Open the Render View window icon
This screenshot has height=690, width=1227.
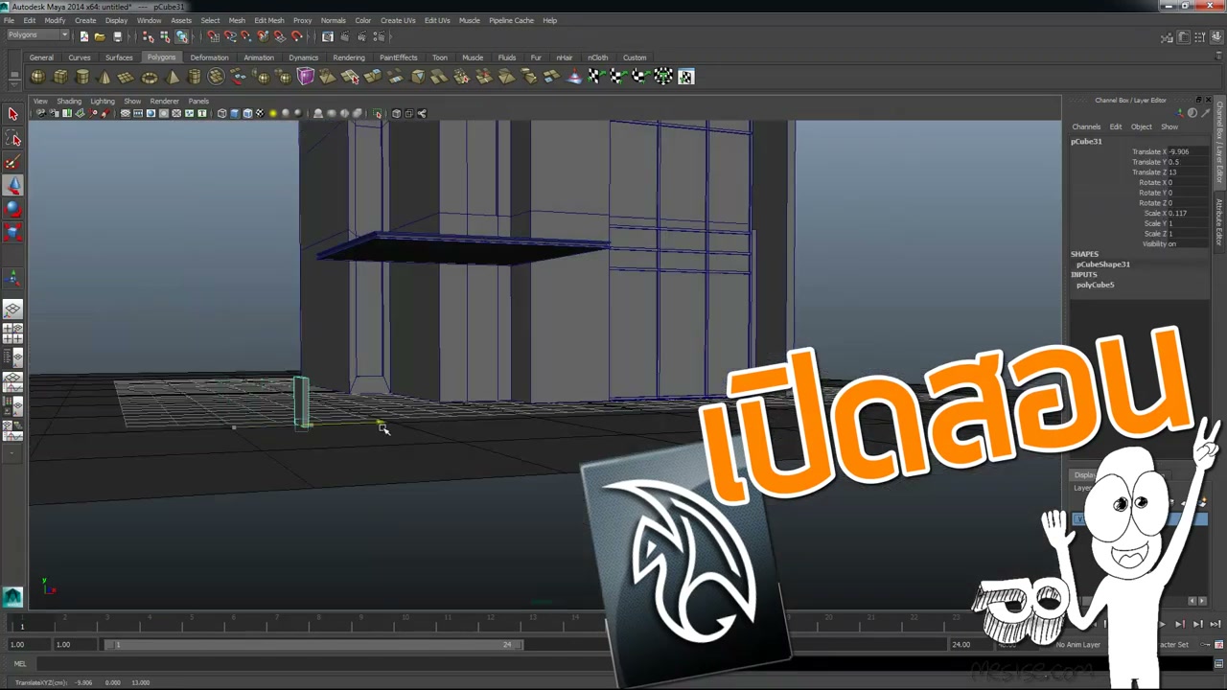(x=328, y=36)
